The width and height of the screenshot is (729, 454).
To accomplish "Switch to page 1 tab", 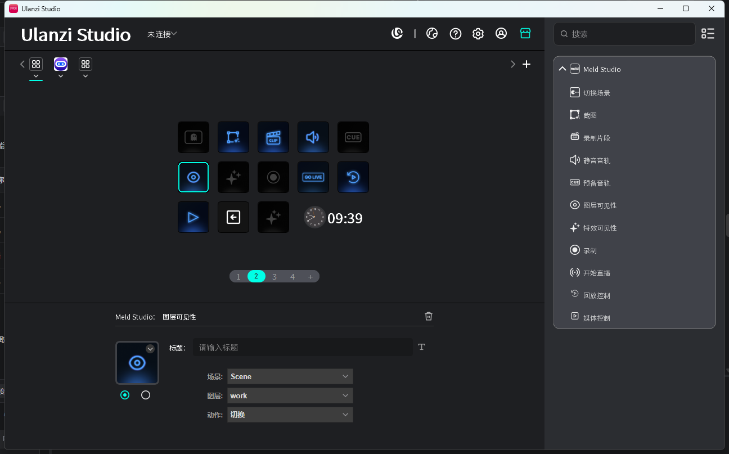I will 238,276.
